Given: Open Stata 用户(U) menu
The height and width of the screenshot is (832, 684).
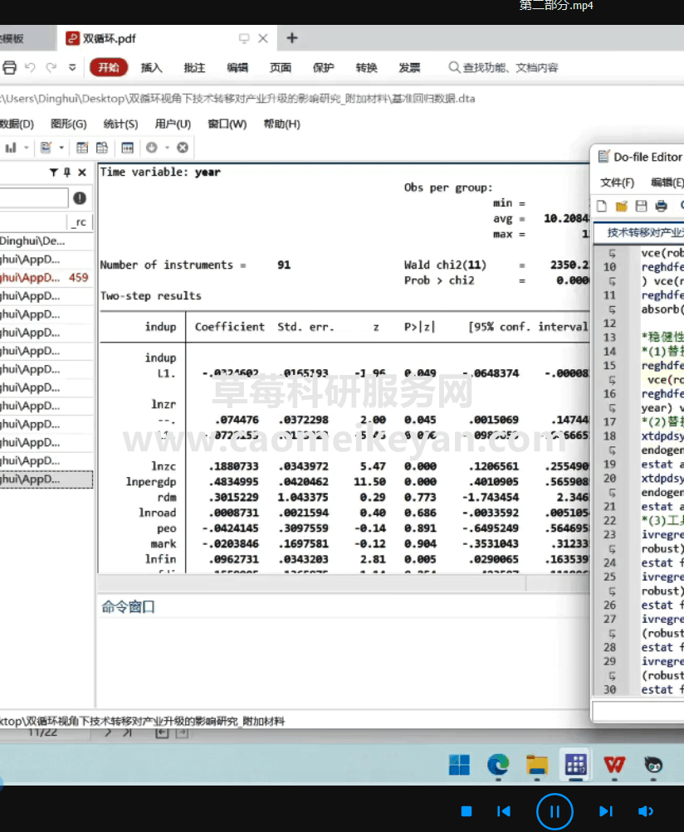Looking at the screenshot, I should point(173,124).
